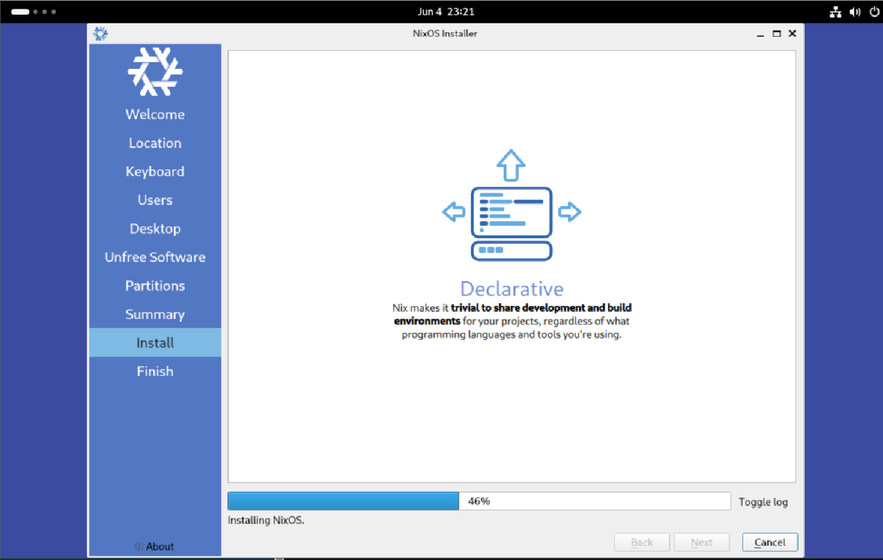This screenshot has height=560, width=883.
Task: Cancel the NixOS installation
Action: pyautogui.click(x=769, y=542)
